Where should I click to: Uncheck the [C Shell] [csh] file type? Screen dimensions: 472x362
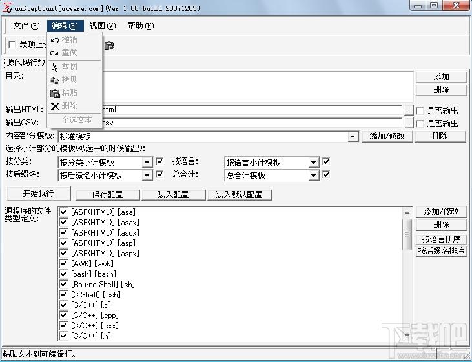tap(63, 295)
